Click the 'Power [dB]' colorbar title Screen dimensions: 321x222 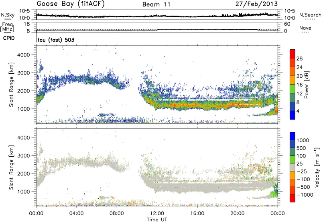coord(307,85)
